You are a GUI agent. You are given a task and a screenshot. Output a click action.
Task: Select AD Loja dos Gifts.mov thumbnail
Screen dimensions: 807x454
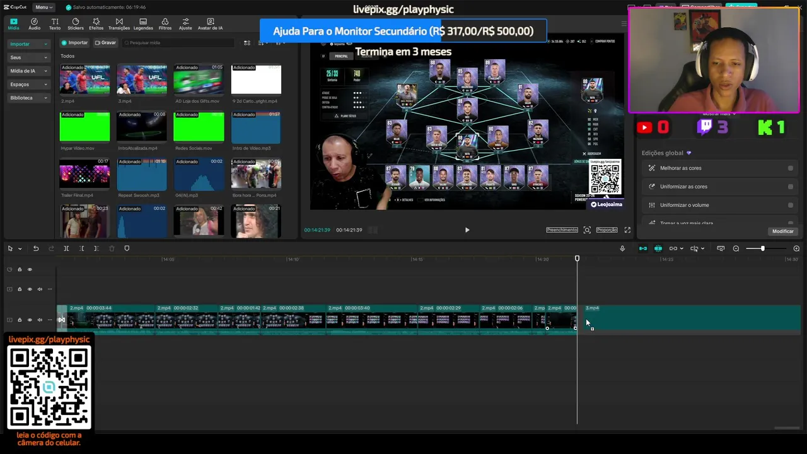[x=199, y=80]
